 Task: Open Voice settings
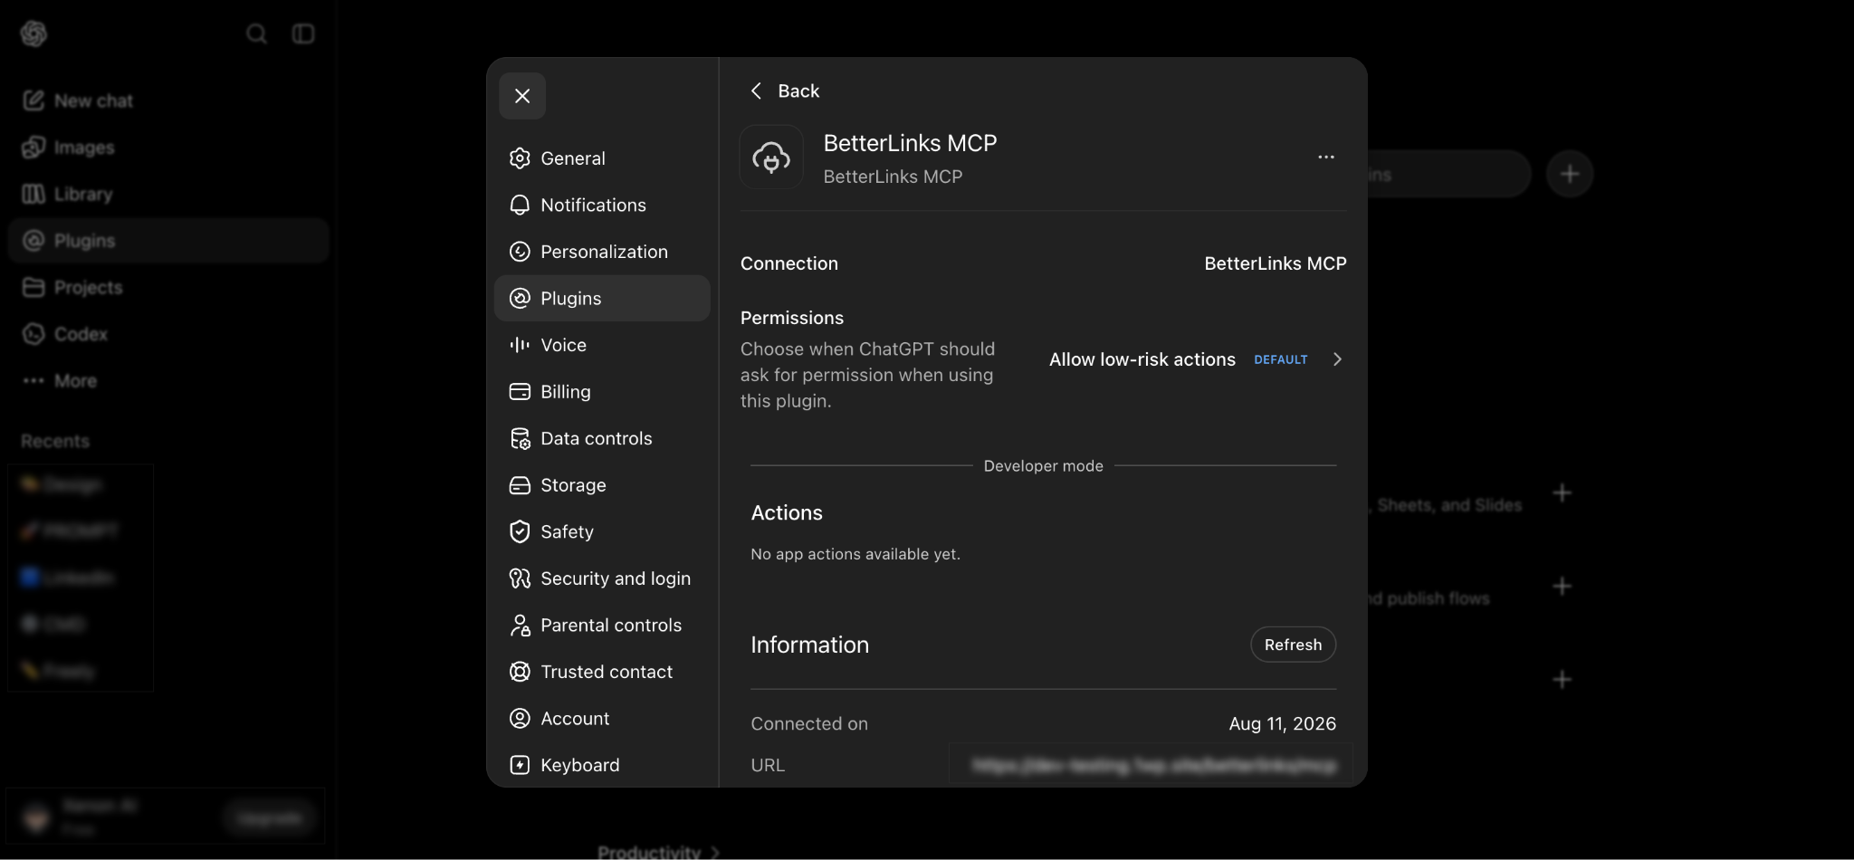(x=602, y=345)
